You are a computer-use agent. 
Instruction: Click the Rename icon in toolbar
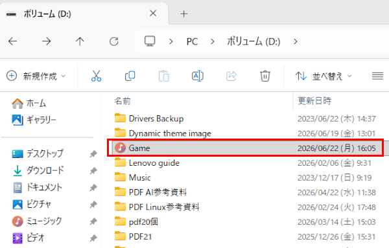point(198,76)
